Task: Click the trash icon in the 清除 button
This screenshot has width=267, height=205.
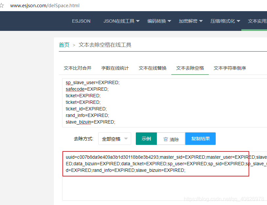Action: (x=165, y=138)
